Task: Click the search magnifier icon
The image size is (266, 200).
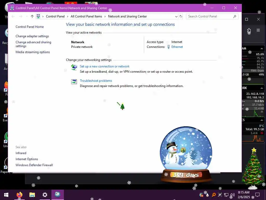Action: pos(235,16)
